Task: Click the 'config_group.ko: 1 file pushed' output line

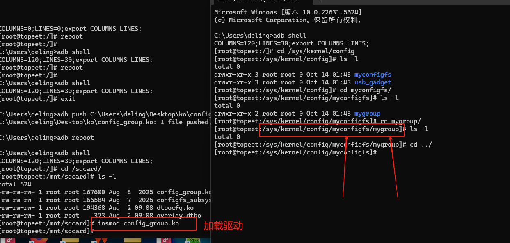Action: 105,122
